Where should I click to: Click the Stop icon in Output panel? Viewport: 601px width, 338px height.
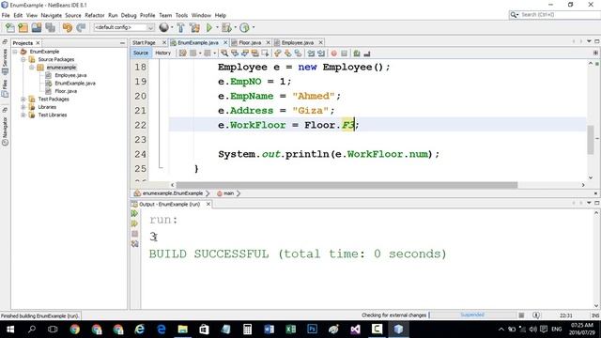pos(134,234)
